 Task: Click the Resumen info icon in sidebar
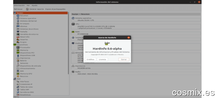click(x=18, y=16)
